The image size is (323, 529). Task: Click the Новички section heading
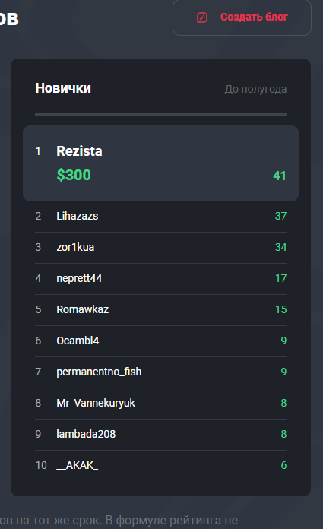pos(63,88)
